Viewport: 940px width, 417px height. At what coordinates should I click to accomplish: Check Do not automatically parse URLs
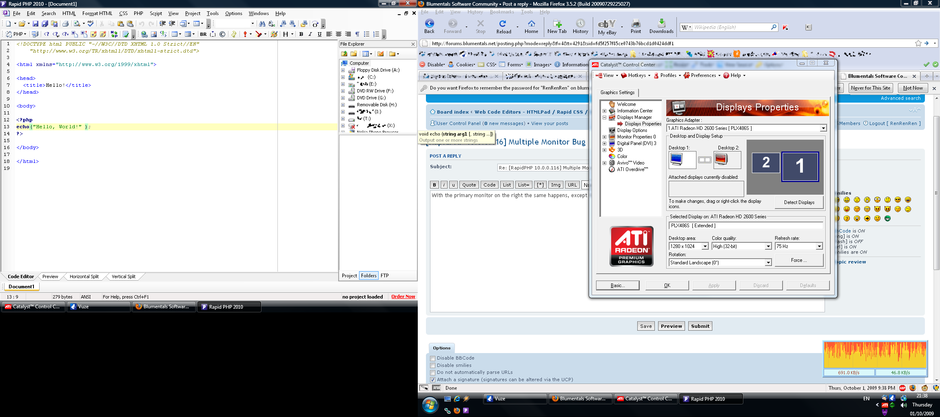[x=433, y=373]
